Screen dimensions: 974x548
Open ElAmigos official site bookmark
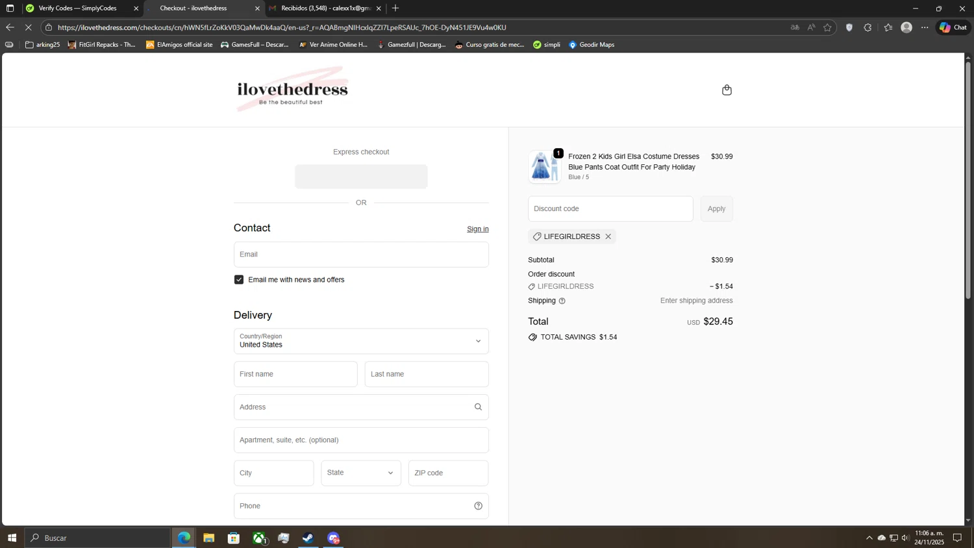179,45
